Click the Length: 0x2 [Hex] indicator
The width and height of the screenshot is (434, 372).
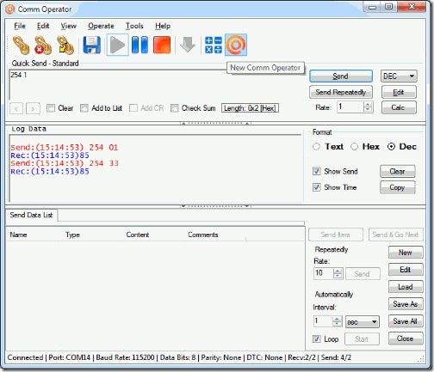250,108
